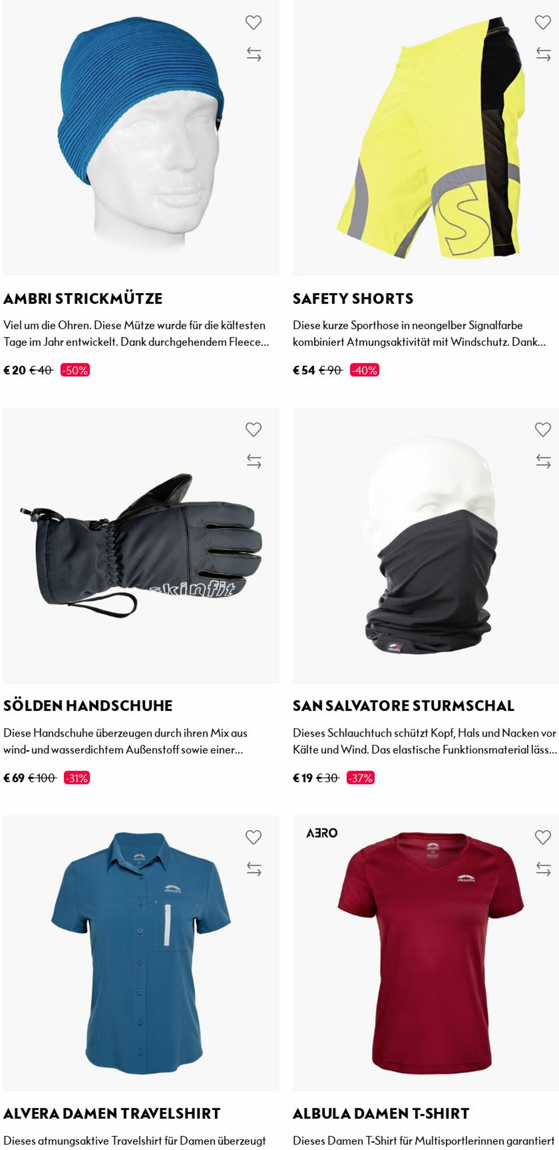Open the Alvera Damen Travelshirt title
The height and width of the screenshot is (1150, 559).
(112, 1113)
